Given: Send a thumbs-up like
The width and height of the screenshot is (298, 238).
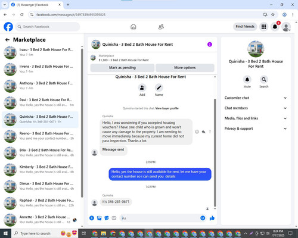Looking at the screenshot, I should click(212, 218).
